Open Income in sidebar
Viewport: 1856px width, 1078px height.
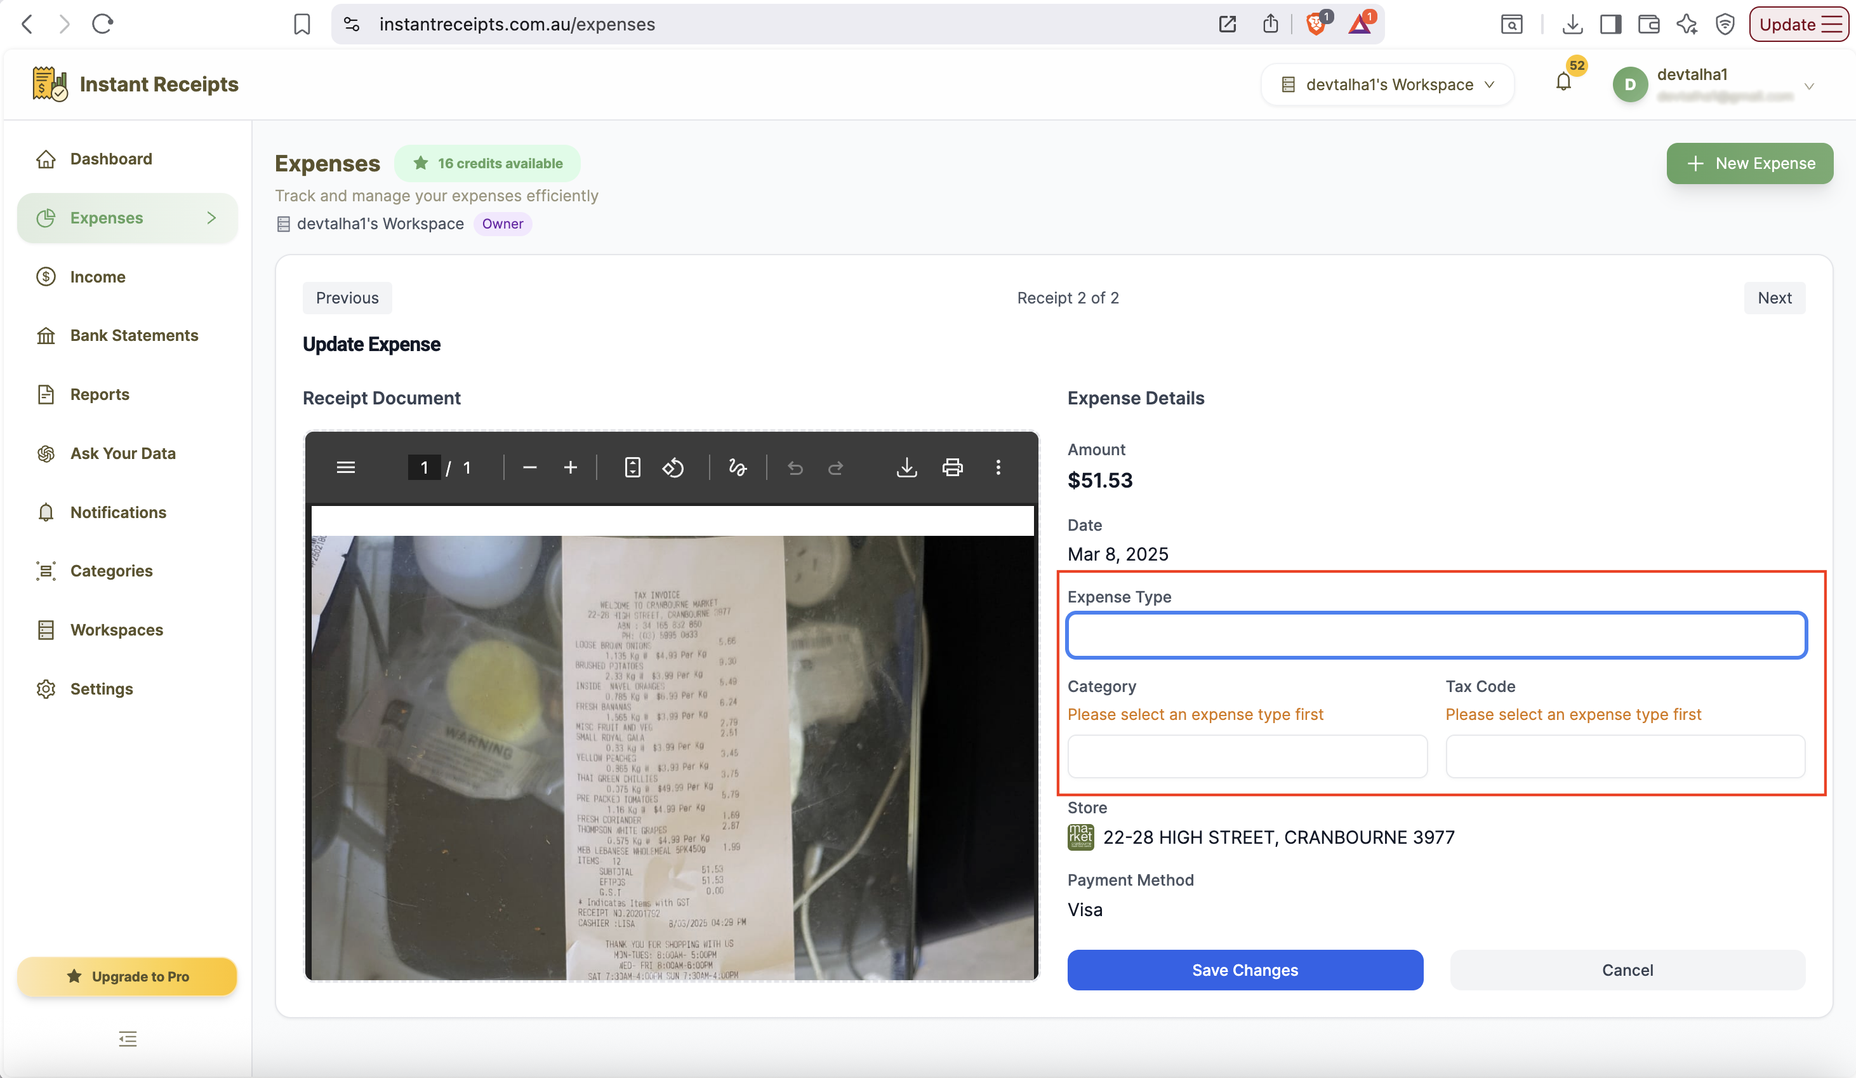point(98,277)
